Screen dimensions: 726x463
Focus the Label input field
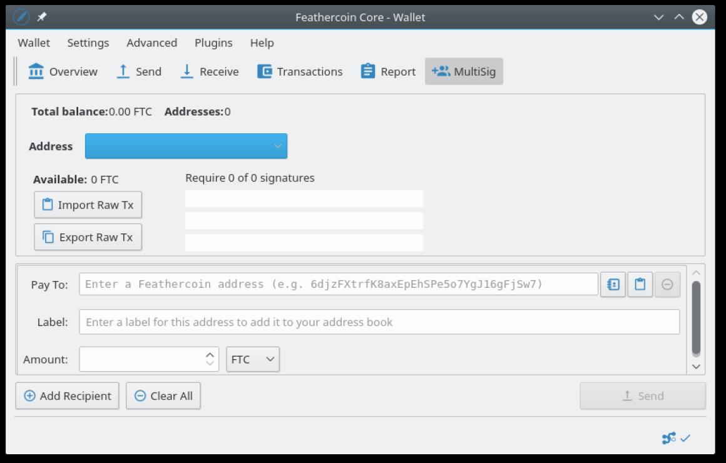pyautogui.click(x=380, y=322)
